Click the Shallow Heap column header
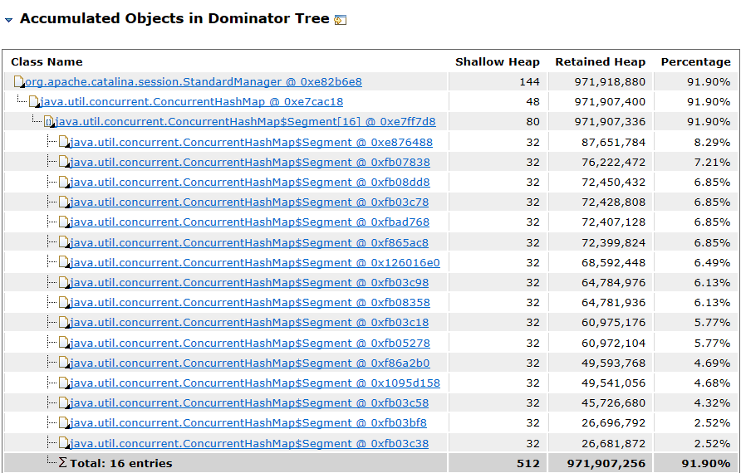 click(497, 62)
